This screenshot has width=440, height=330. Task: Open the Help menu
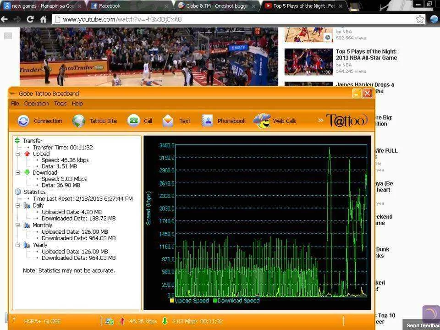pos(77,104)
